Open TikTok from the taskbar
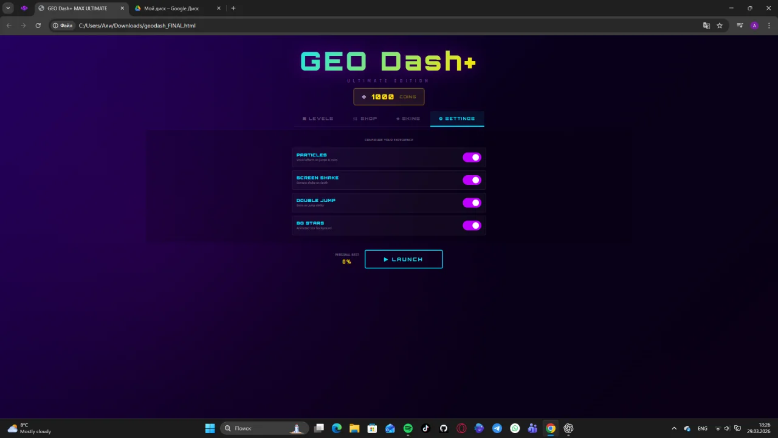 (425, 428)
